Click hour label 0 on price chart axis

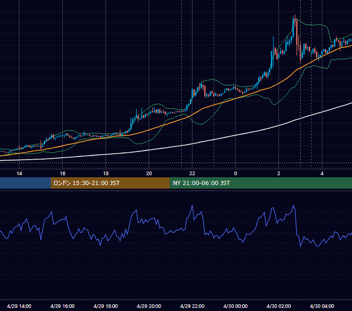pyautogui.click(x=236, y=173)
